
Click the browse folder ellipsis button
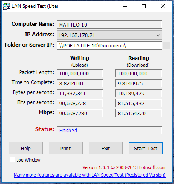(x=167, y=45)
